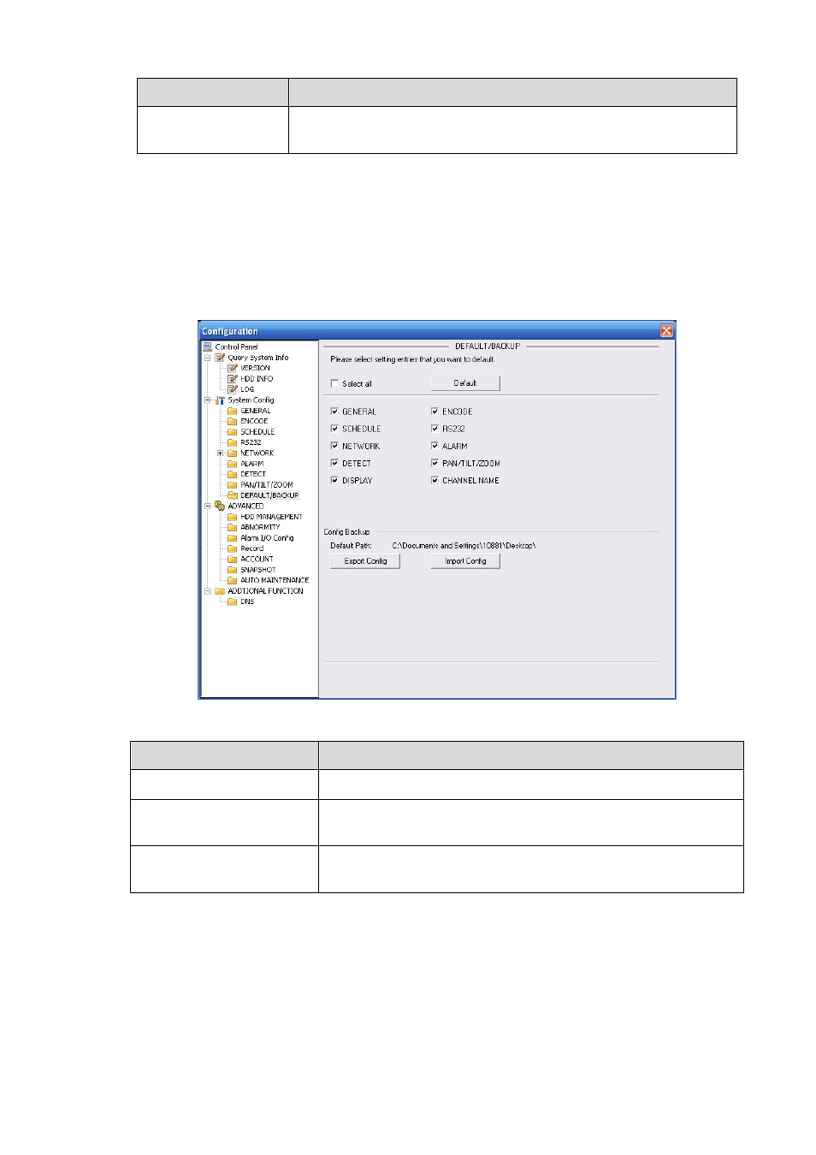Select the ALARM folder icon in tree

tap(233, 464)
